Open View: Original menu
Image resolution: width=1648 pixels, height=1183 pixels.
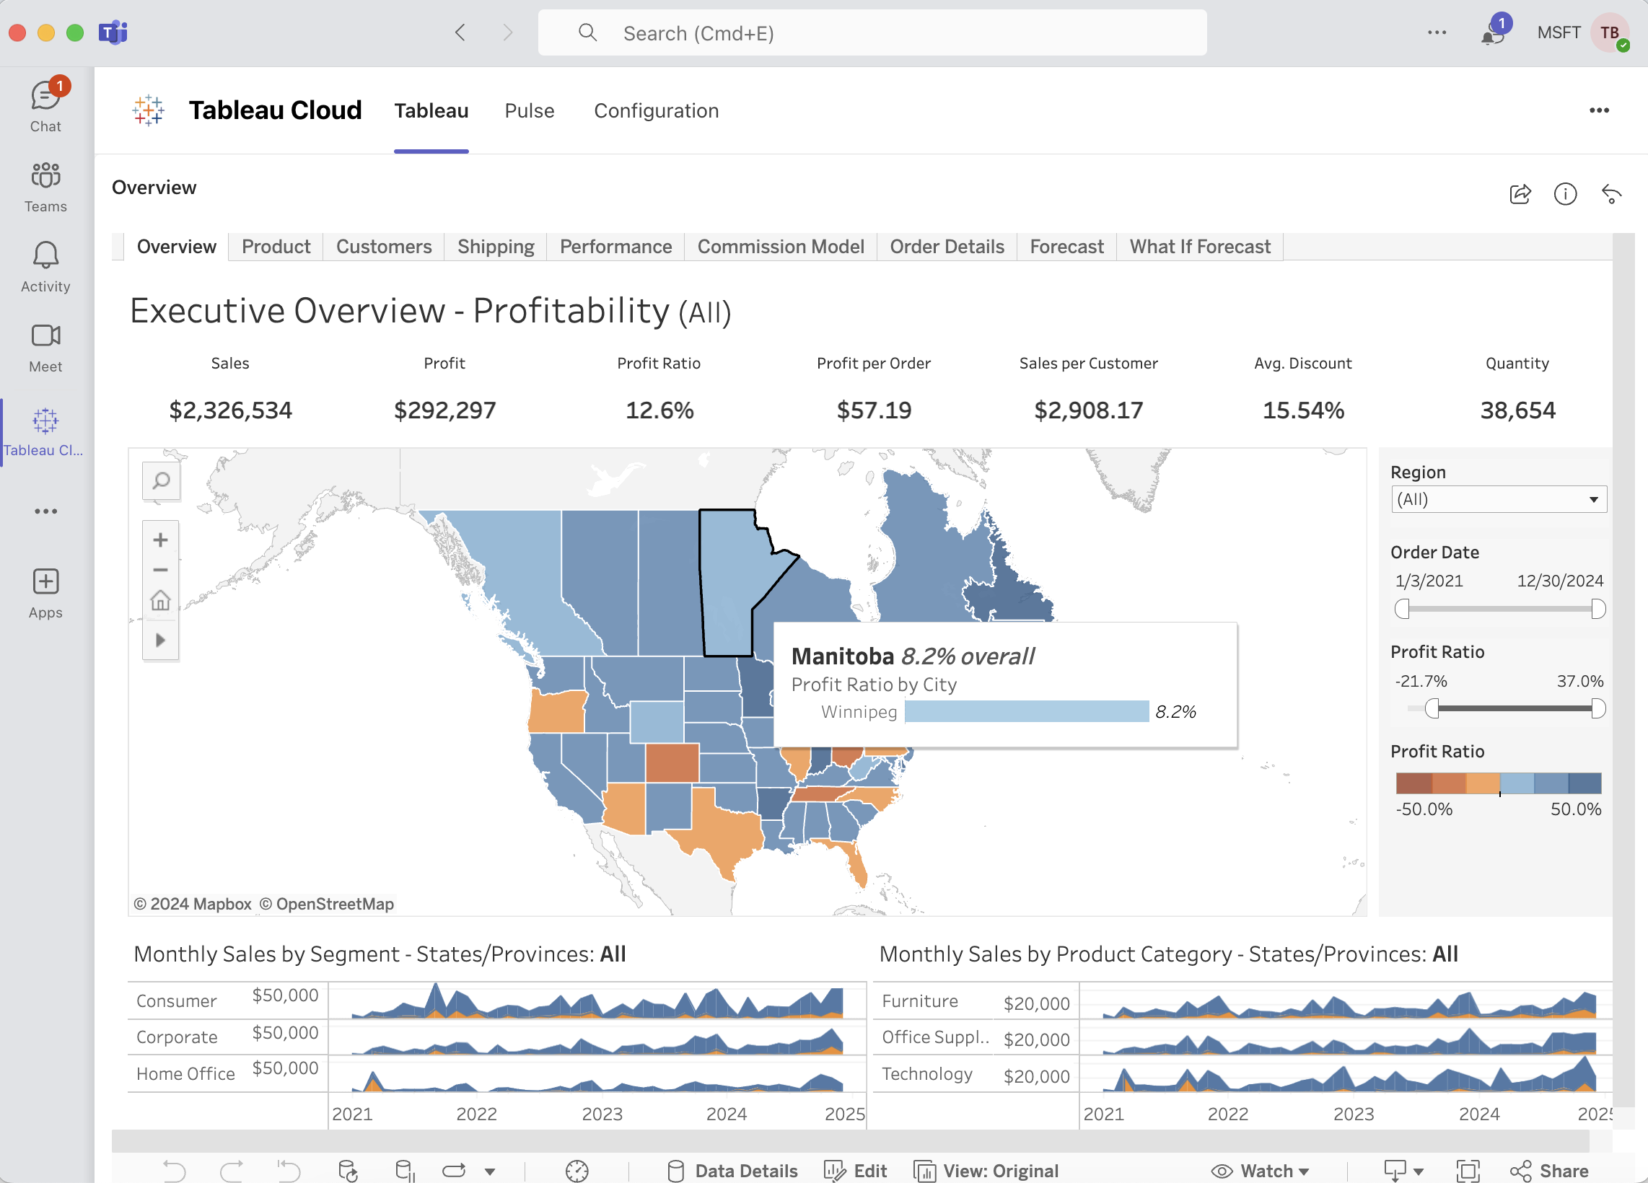click(x=986, y=1171)
